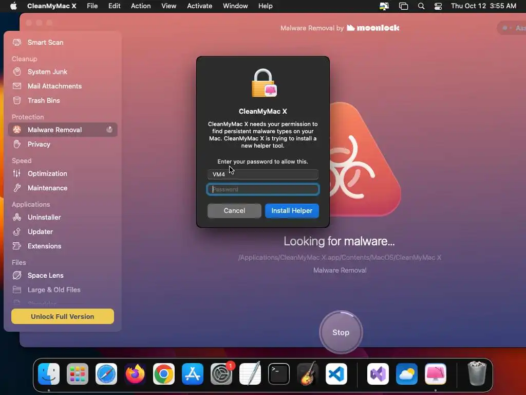Open the File menu

point(92,6)
